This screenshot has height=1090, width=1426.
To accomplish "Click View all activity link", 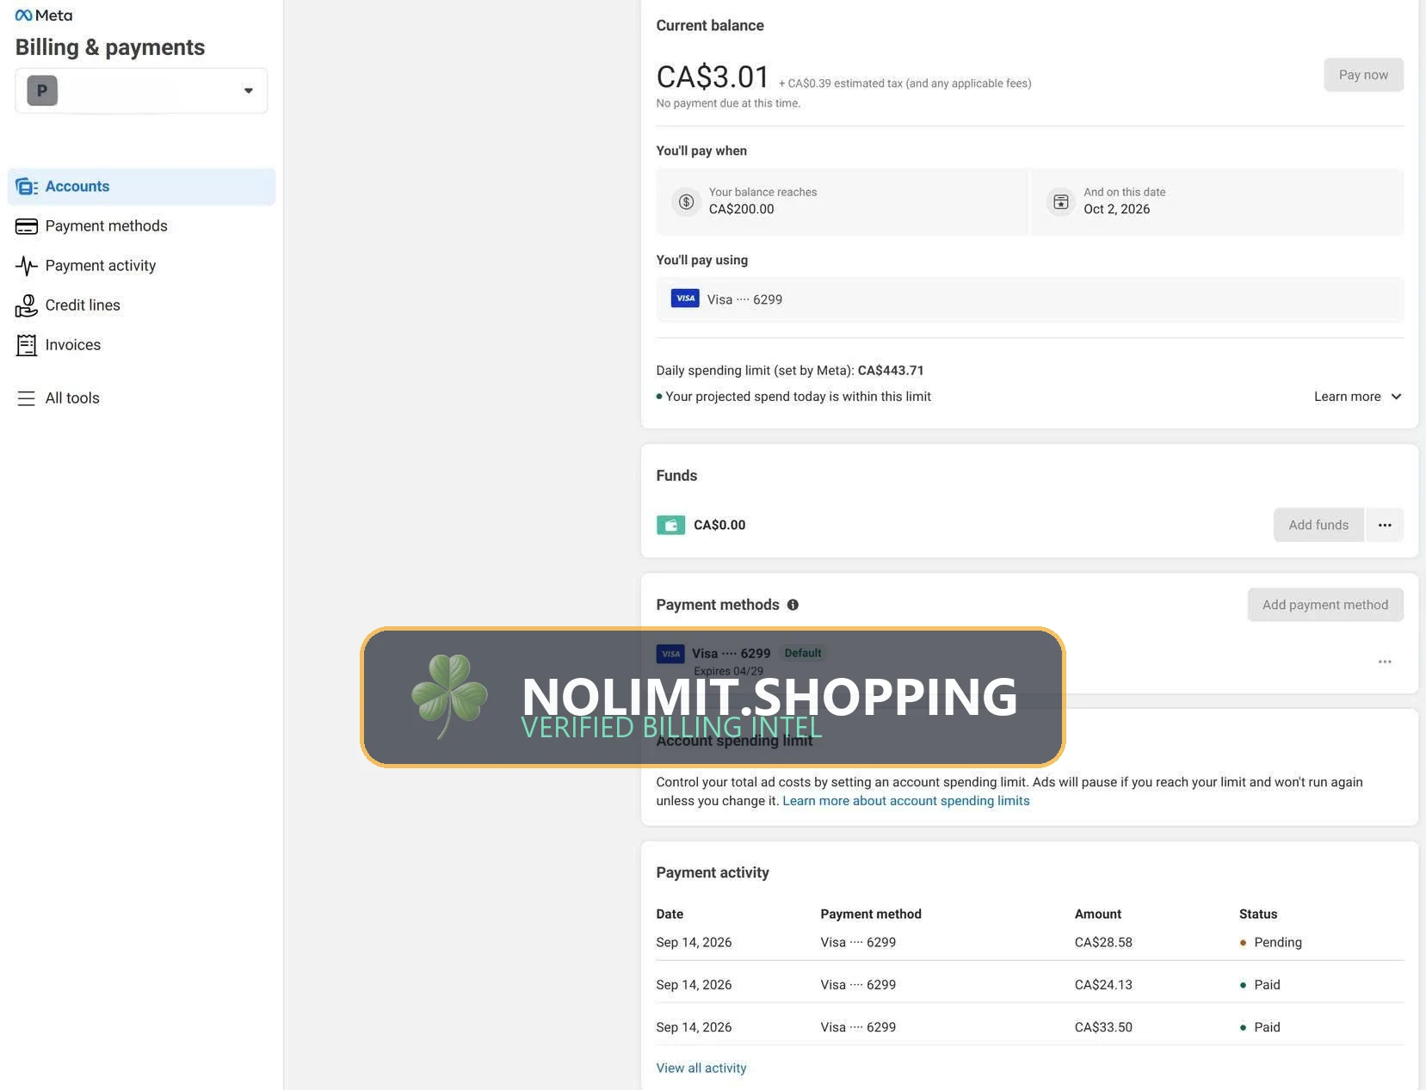I will [x=701, y=1068].
